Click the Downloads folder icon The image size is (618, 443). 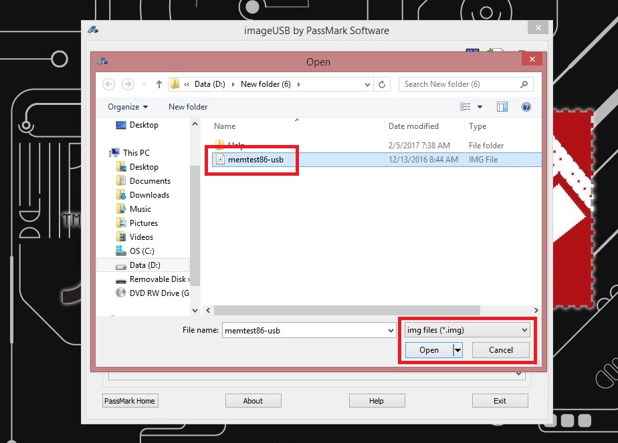click(121, 195)
